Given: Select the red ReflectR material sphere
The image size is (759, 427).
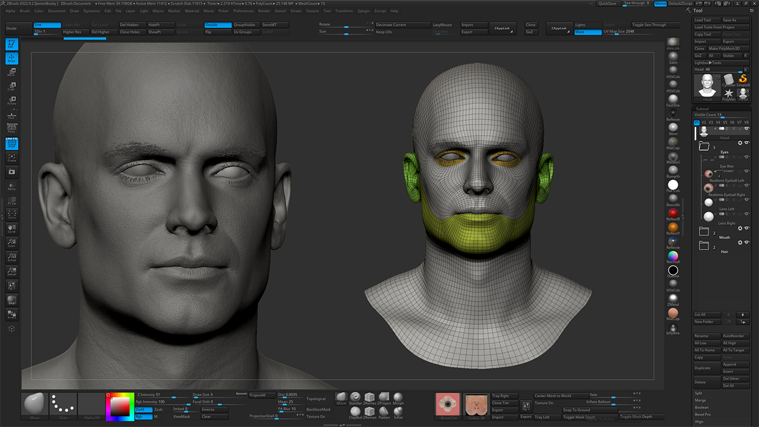Looking at the screenshot, I should (673, 214).
